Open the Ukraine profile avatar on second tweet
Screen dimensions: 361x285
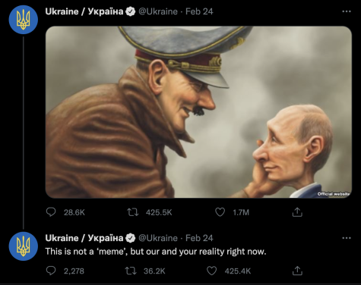click(x=24, y=246)
